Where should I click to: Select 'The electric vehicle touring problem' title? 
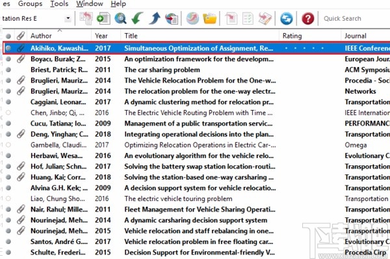tap(178, 198)
